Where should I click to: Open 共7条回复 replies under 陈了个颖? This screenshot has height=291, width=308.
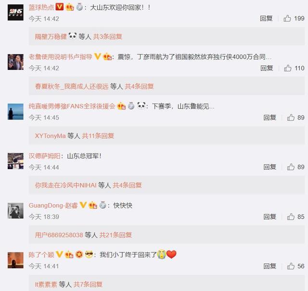[88, 284]
